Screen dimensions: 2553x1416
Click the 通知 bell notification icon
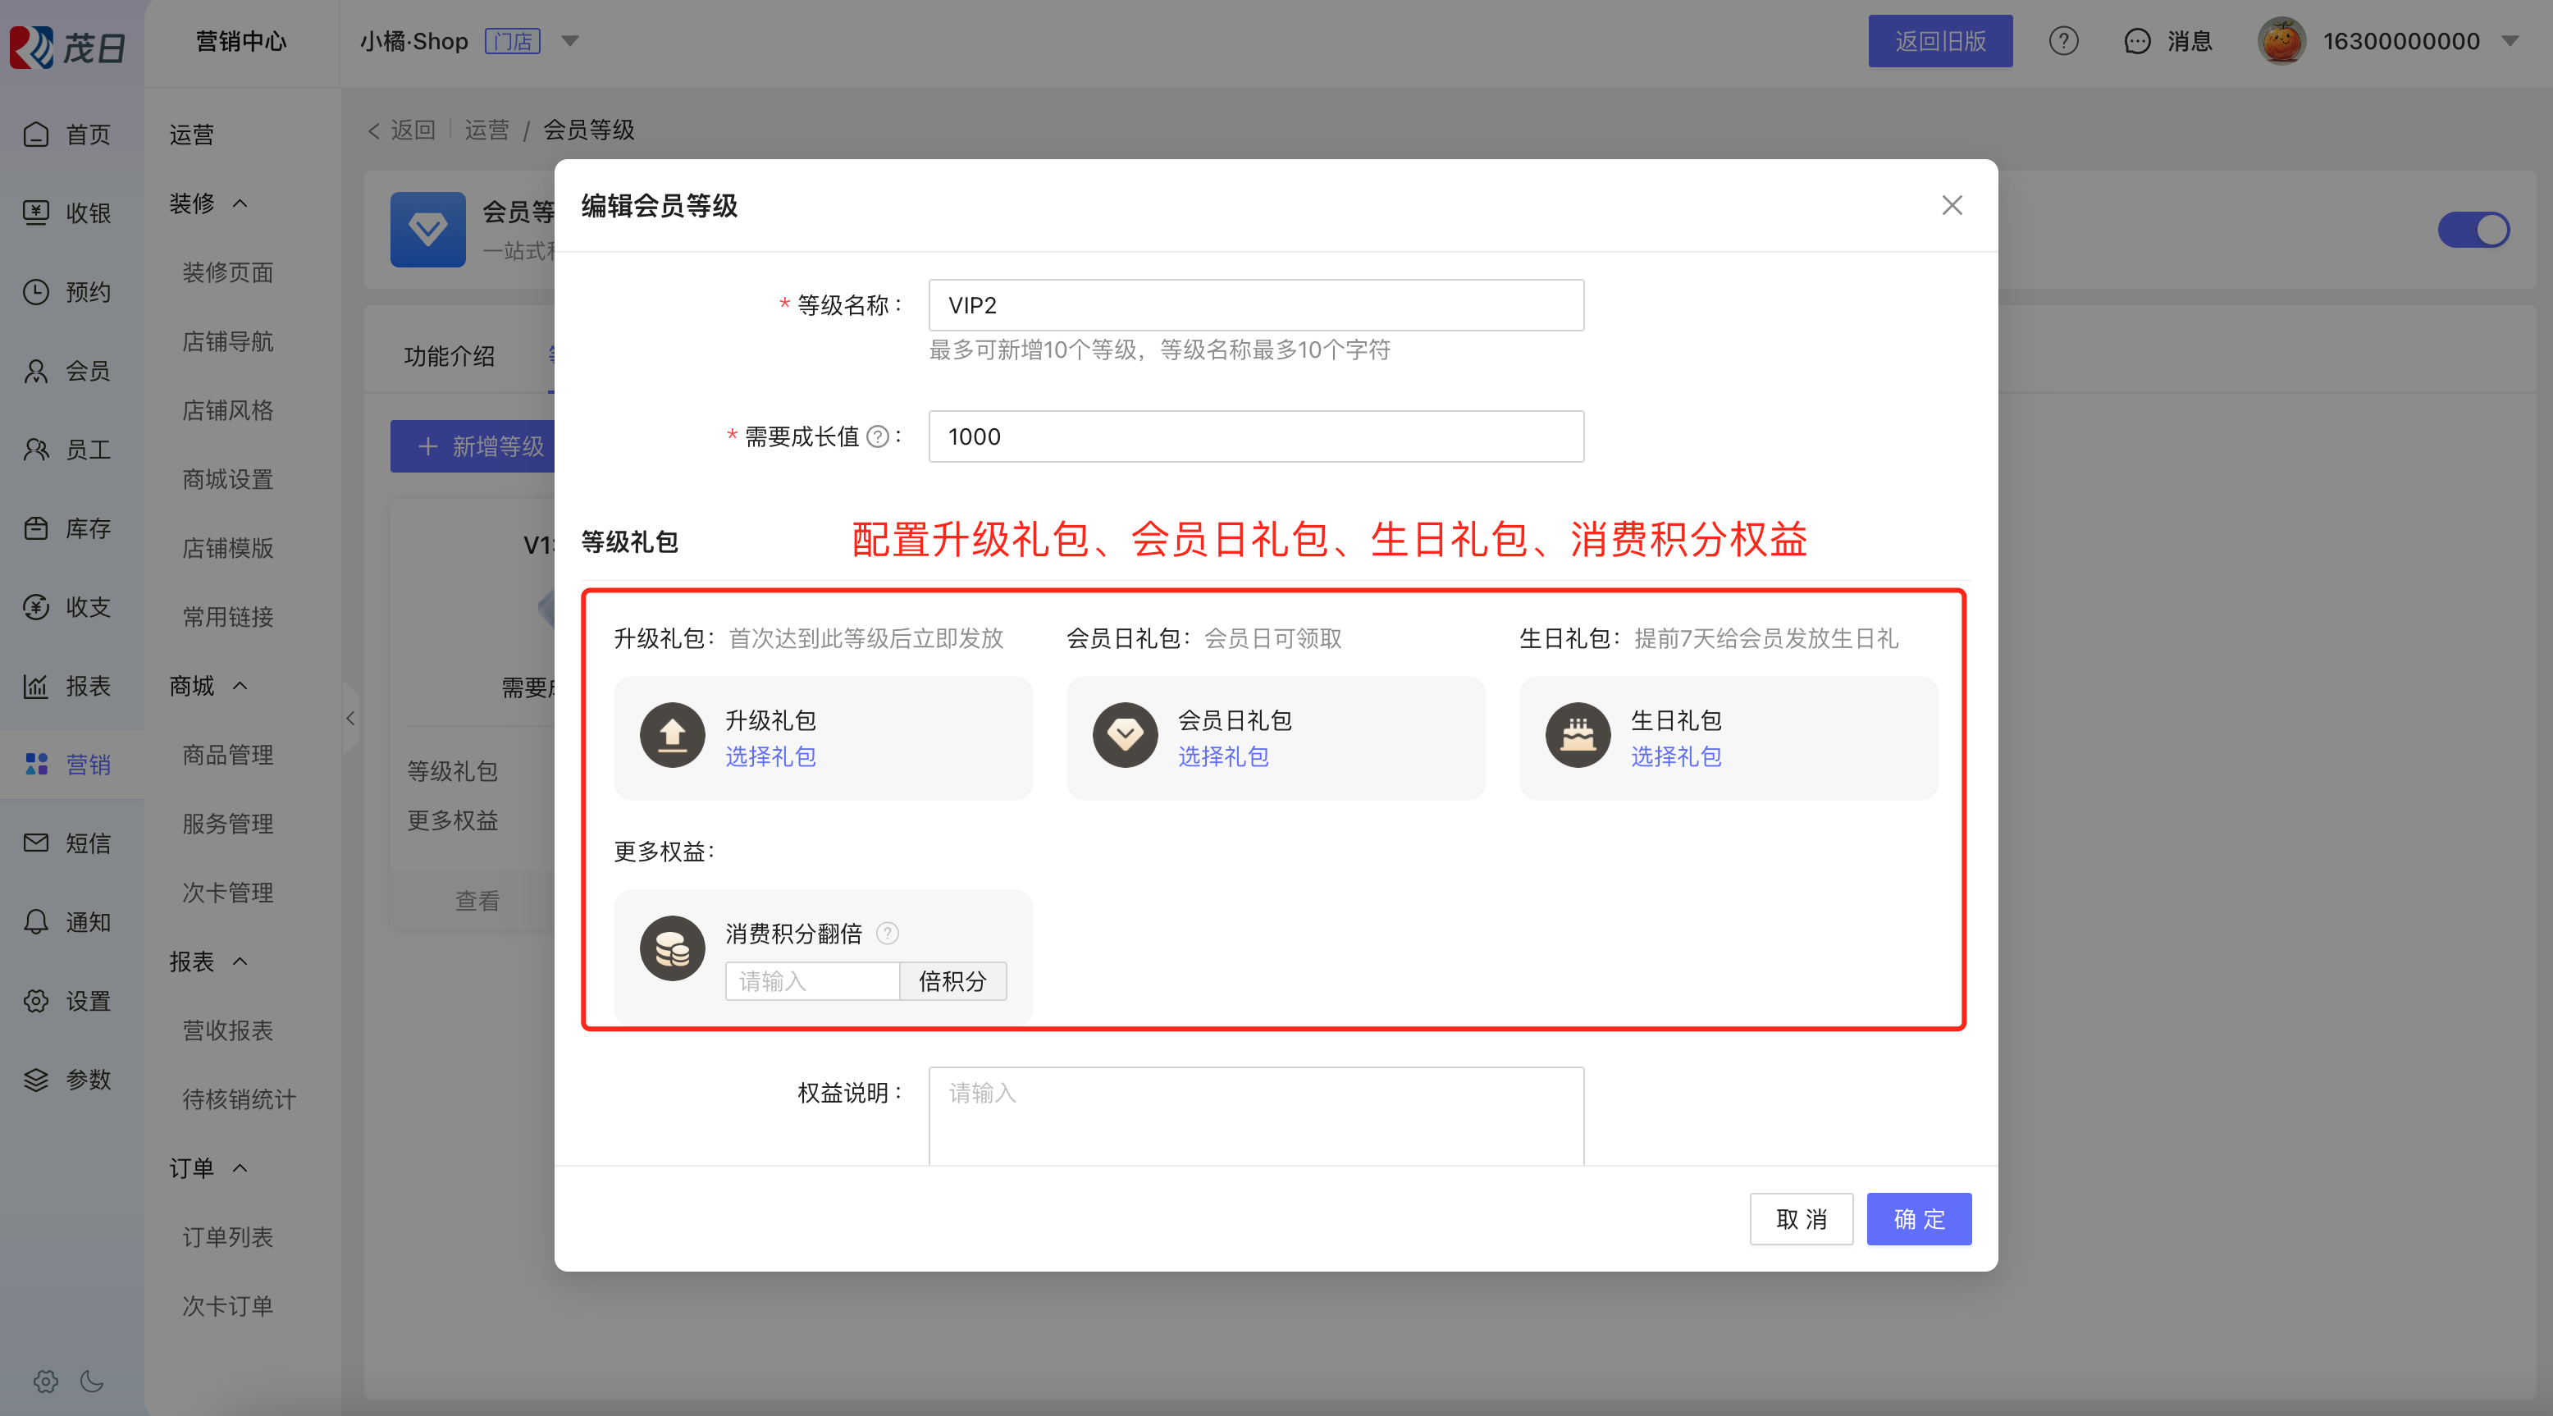point(37,921)
